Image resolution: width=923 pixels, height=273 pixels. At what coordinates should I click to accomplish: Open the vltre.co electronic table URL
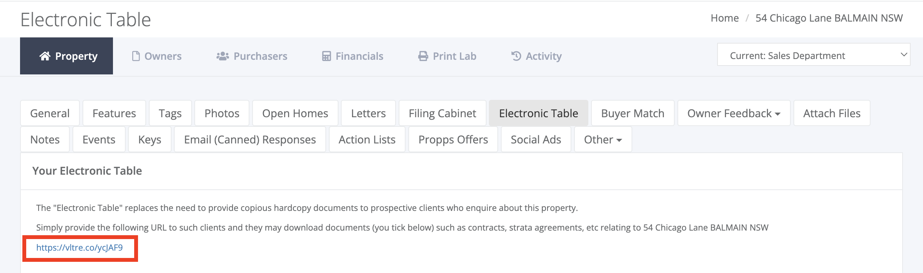tap(79, 248)
